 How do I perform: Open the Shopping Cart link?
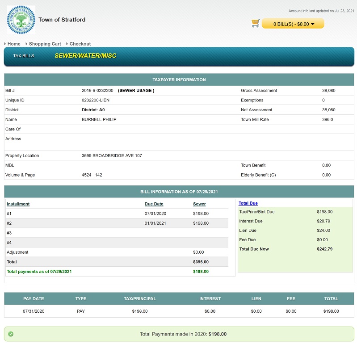pyautogui.click(x=45, y=44)
